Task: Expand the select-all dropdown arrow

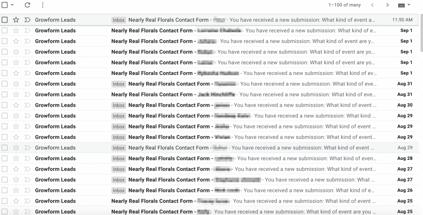Action: point(12,5)
